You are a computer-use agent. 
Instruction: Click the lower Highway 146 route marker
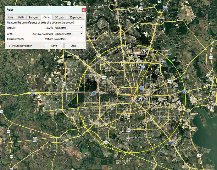[199, 156]
